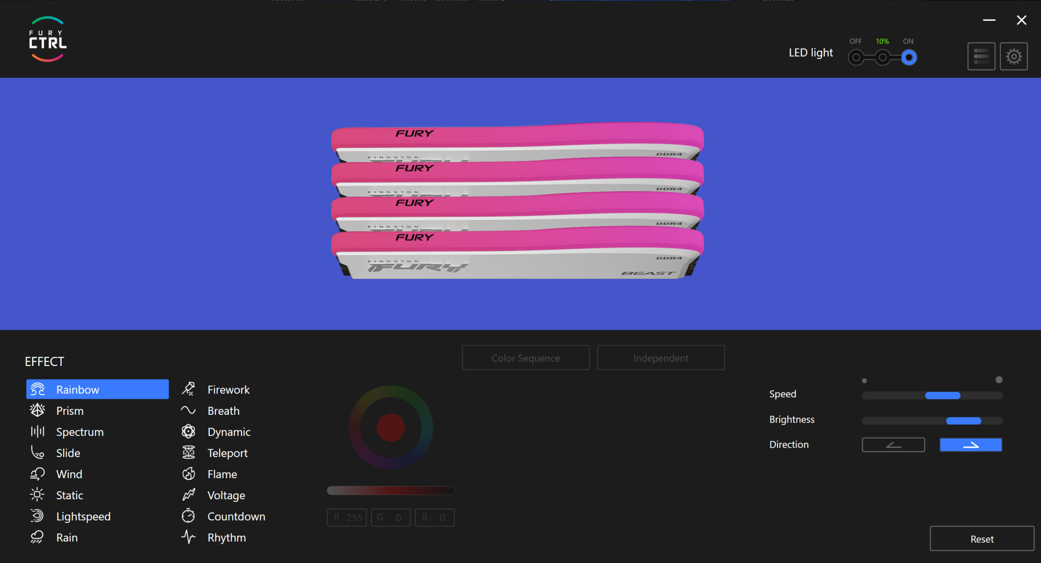Screen dimensions: 1041x563
Task: Click the Rain cloud icon
Action: 37,537
